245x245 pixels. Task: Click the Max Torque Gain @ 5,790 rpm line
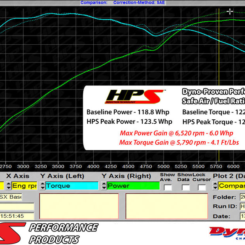179,143
